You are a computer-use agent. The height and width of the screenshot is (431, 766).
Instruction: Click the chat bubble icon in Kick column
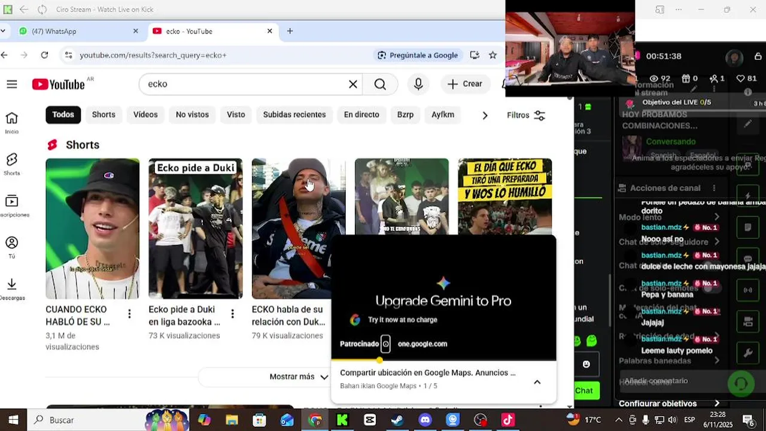click(747, 259)
